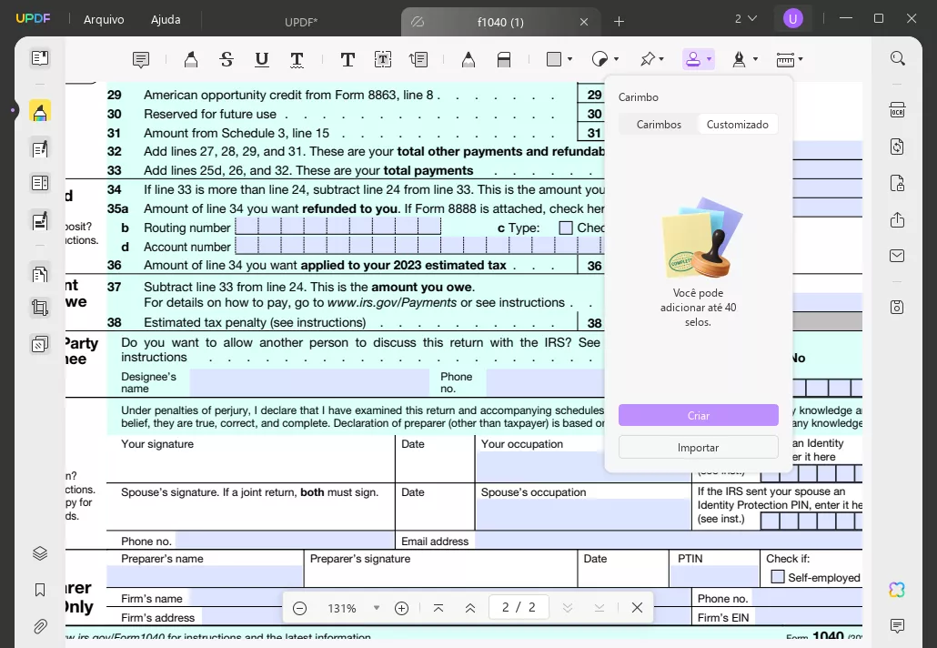The height and width of the screenshot is (648, 937).
Task: Select the sticky note comment tool
Action: coord(141,59)
